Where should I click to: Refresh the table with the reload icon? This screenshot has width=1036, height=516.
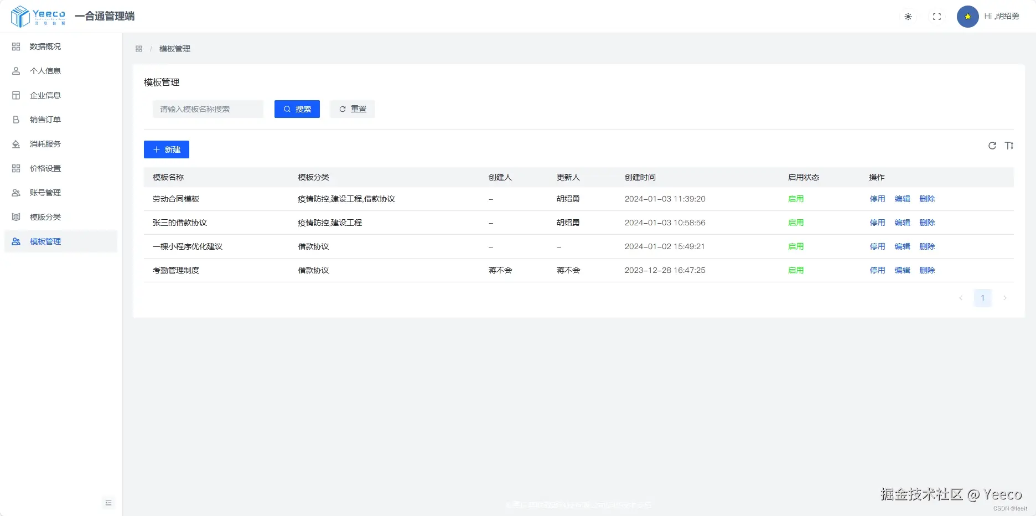[992, 146]
